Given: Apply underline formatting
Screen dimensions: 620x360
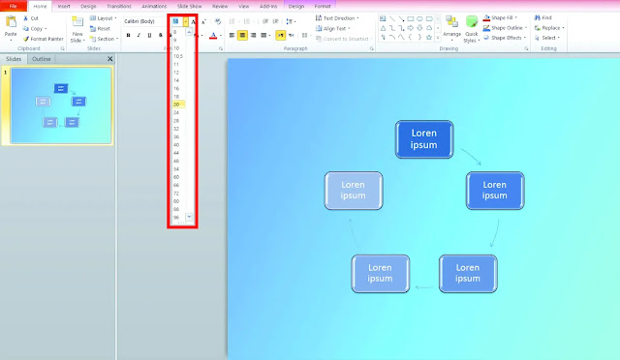Looking at the screenshot, I should click(149, 35).
